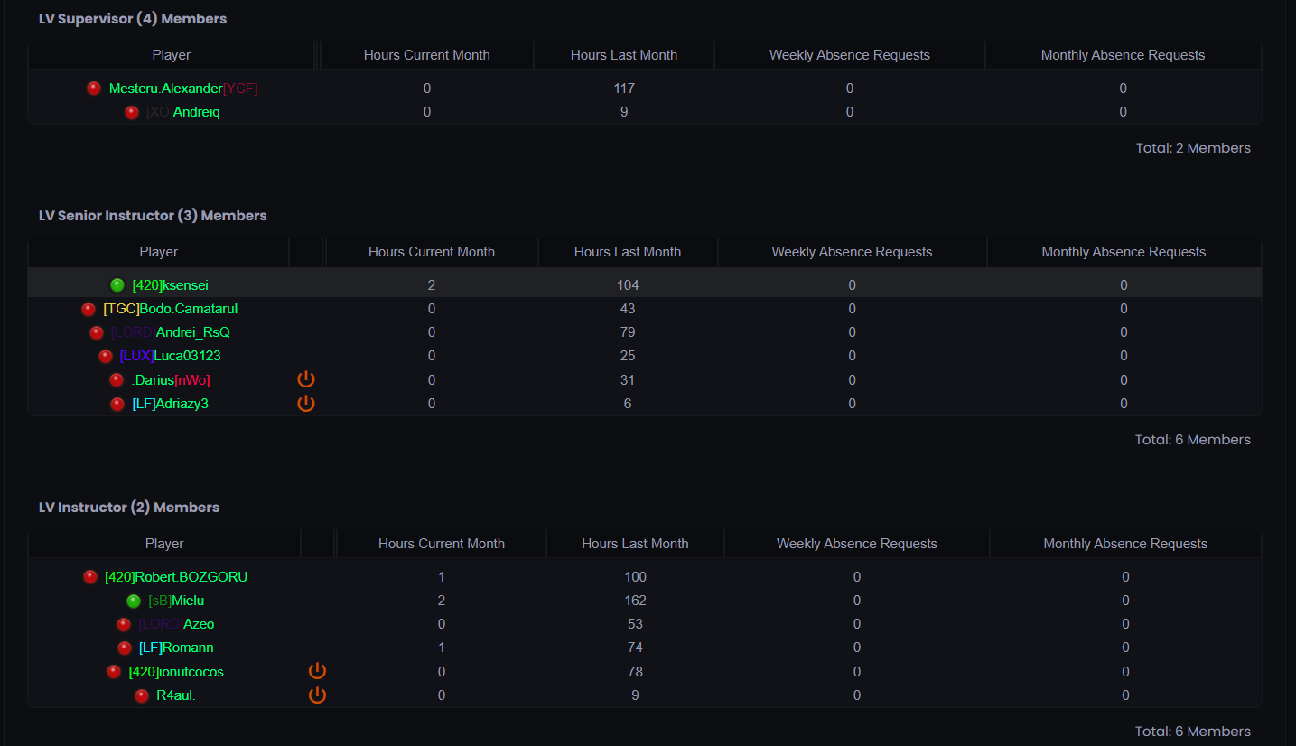Sort LV Instructor table by Weekly Absence Requests

point(857,544)
